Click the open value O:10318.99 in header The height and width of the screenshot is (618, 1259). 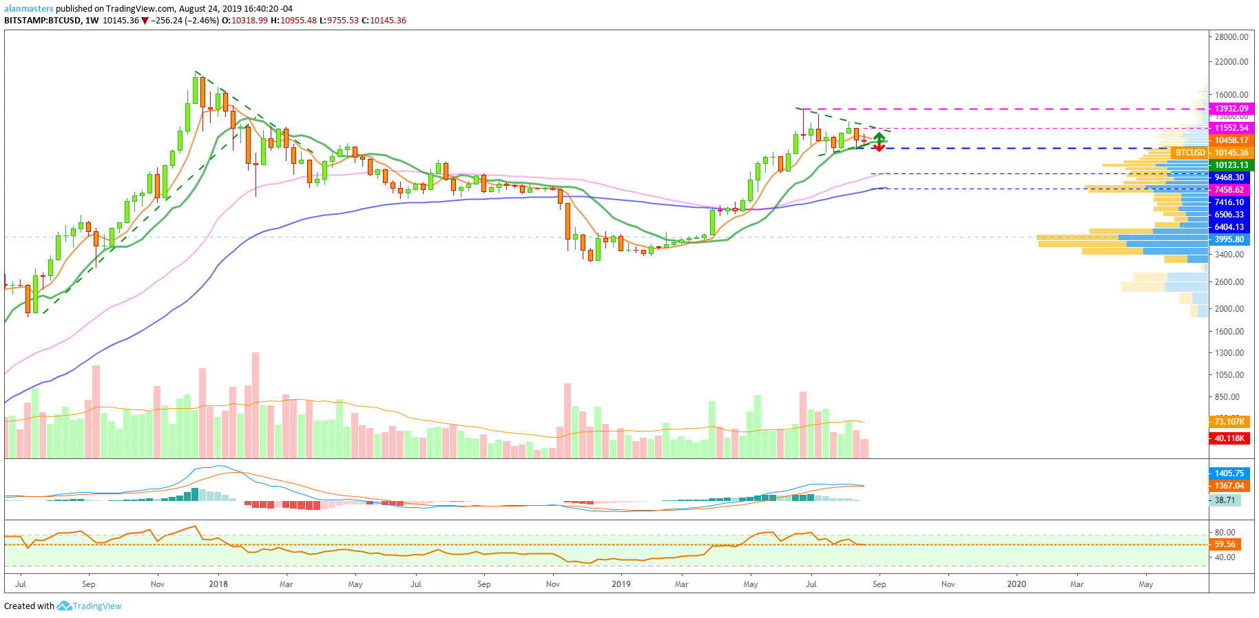click(244, 21)
